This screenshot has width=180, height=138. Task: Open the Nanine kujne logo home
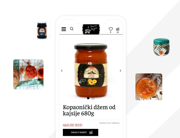coord(91,29)
